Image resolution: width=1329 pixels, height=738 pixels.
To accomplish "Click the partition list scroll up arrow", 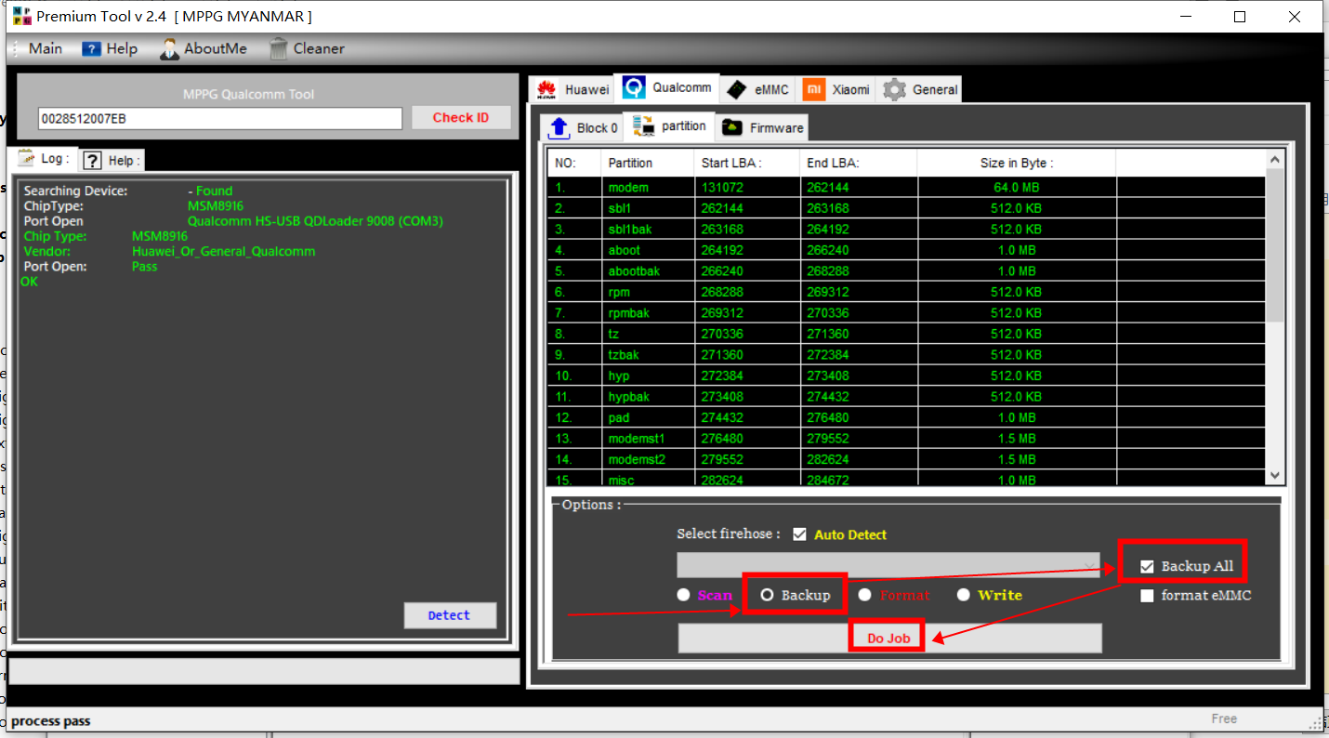I will [x=1275, y=160].
